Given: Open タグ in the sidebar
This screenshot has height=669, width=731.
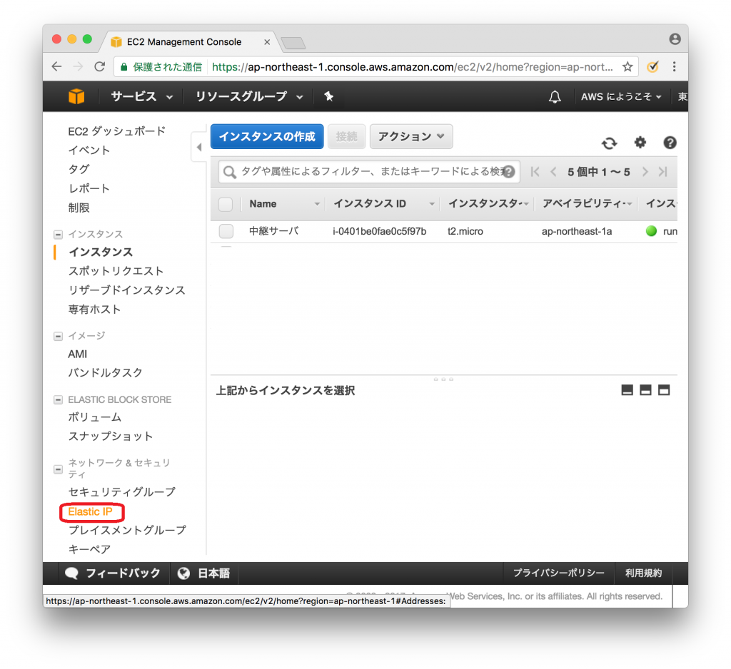Looking at the screenshot, I should coord(79,170).
